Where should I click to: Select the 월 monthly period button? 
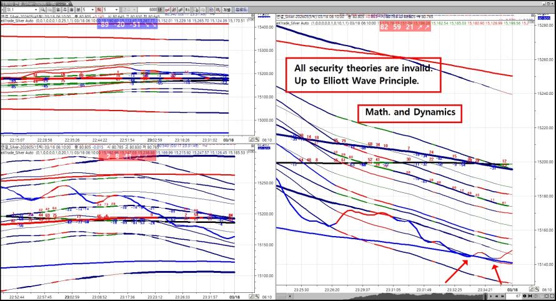[72, 9]
